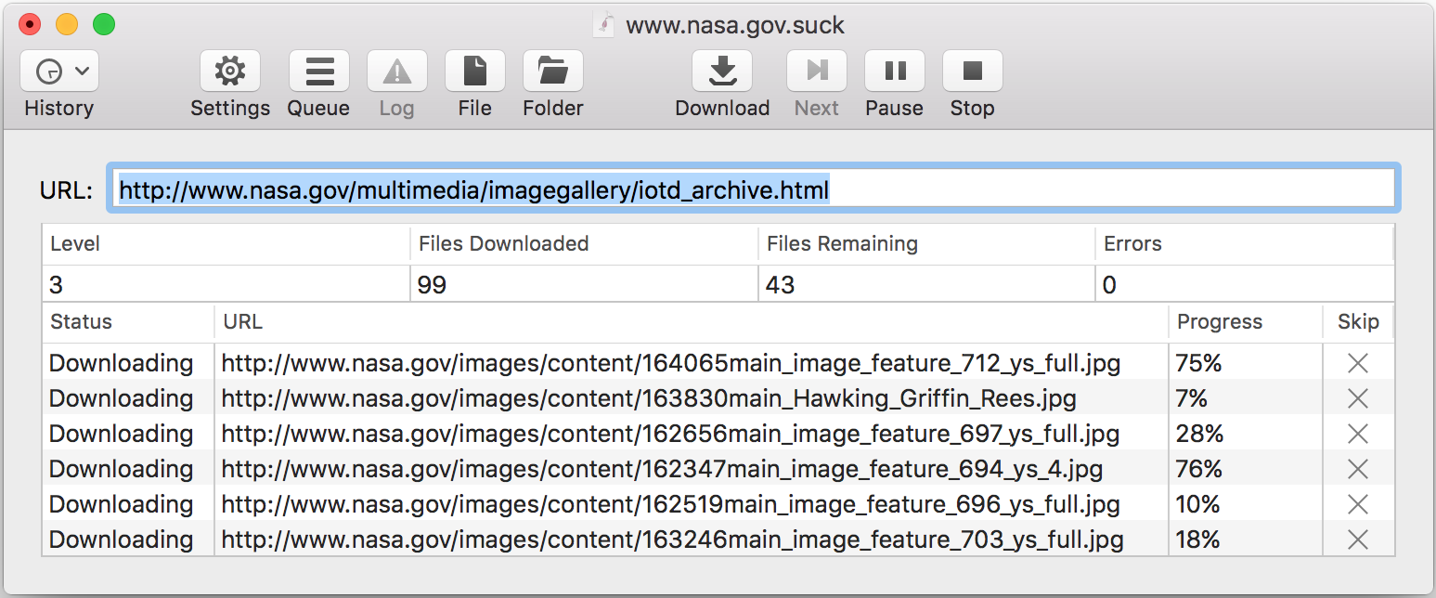Select the 164065main_image_feature_712_ys_full.jpg URL row
The height and width of the screenshot is (598, 1436).
pos(671,363)
